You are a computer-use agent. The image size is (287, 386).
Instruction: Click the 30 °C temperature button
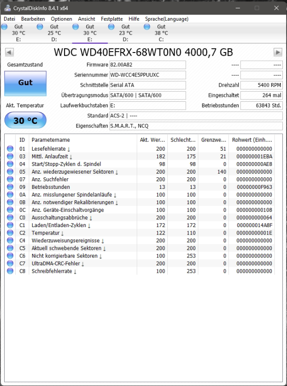tap(25, 120)
